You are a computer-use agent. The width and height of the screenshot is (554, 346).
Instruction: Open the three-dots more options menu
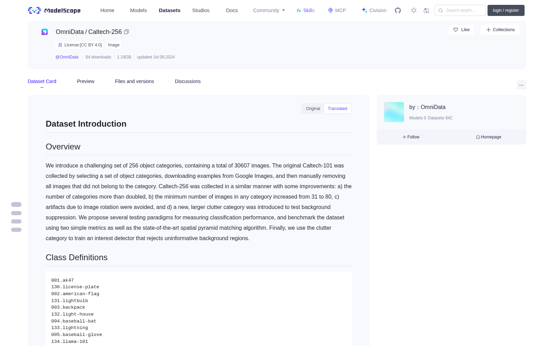coord(521,85)
